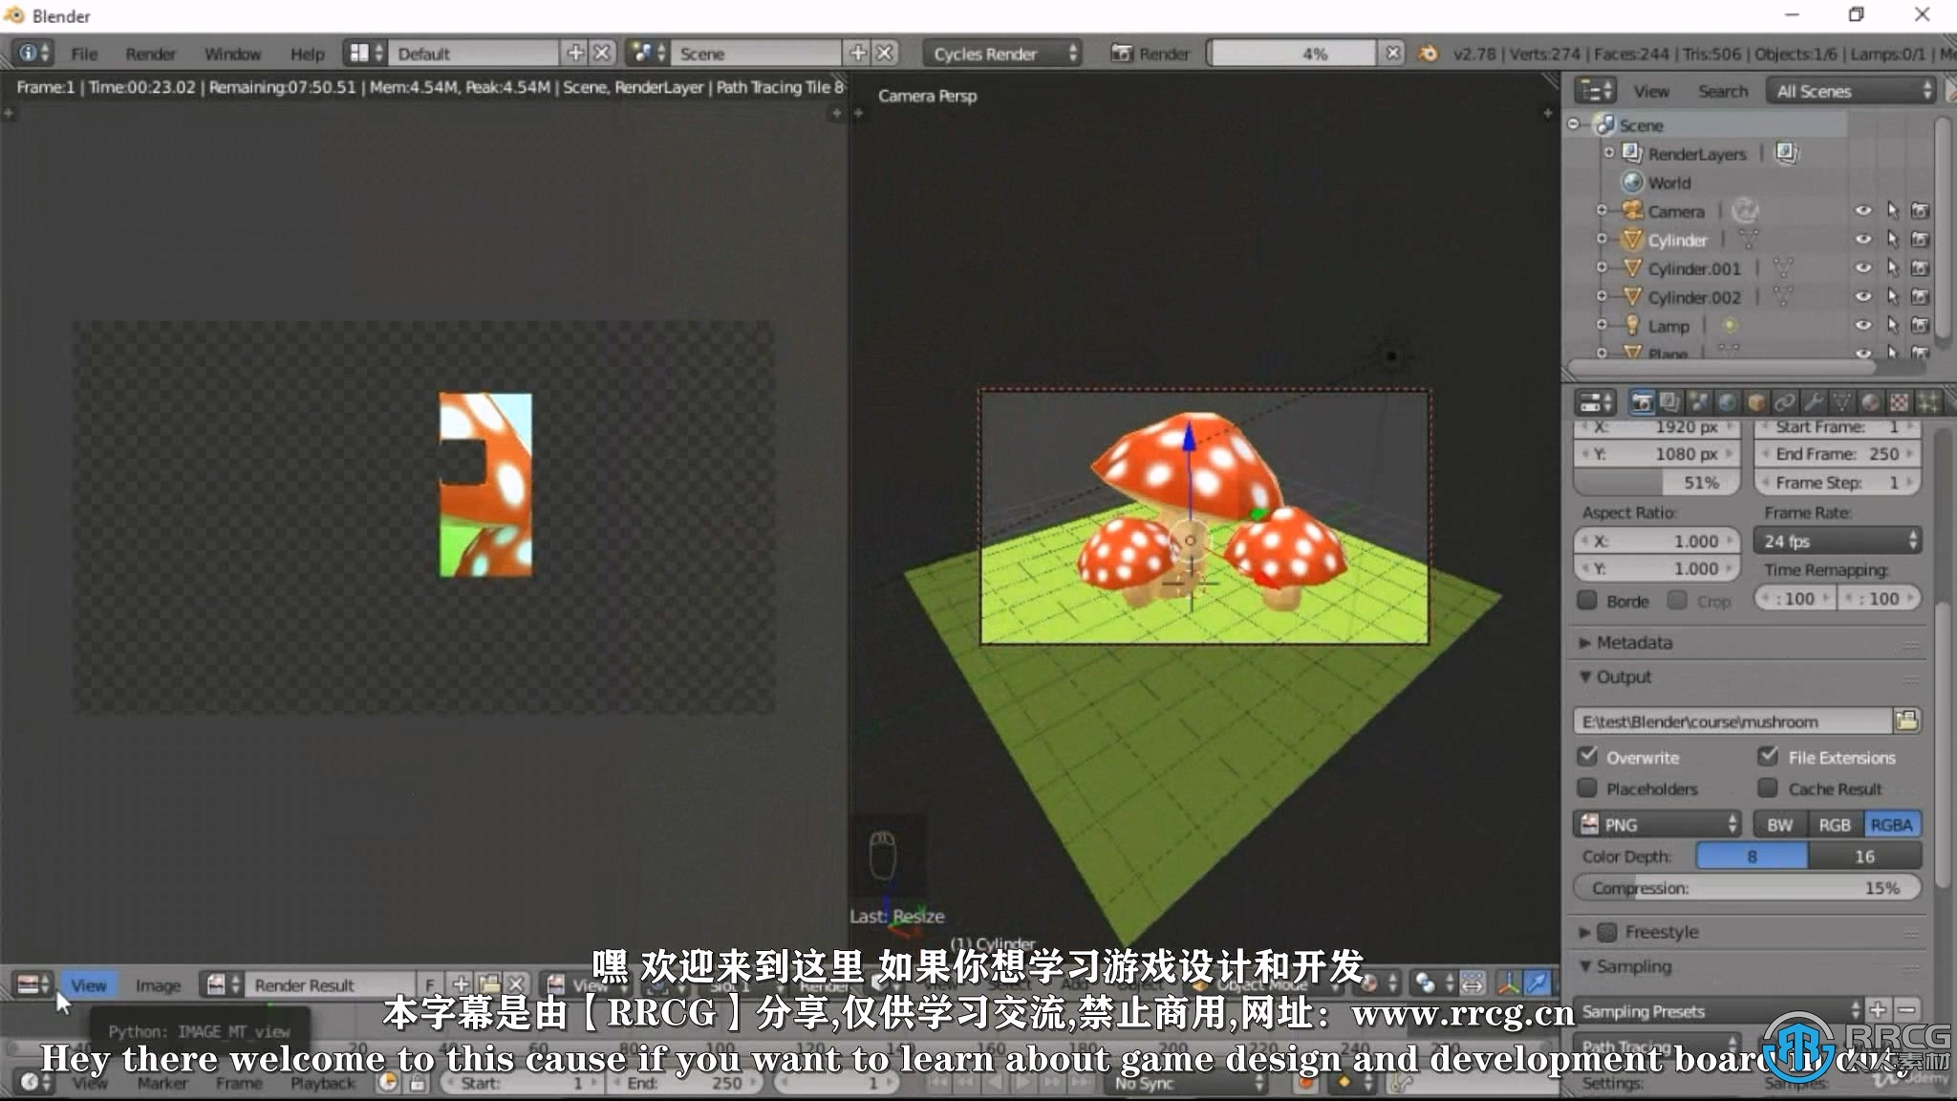Viewport: 1957px width, 1101px height.
Task: Open the Scene properties tab
Action: [1698, 402]
